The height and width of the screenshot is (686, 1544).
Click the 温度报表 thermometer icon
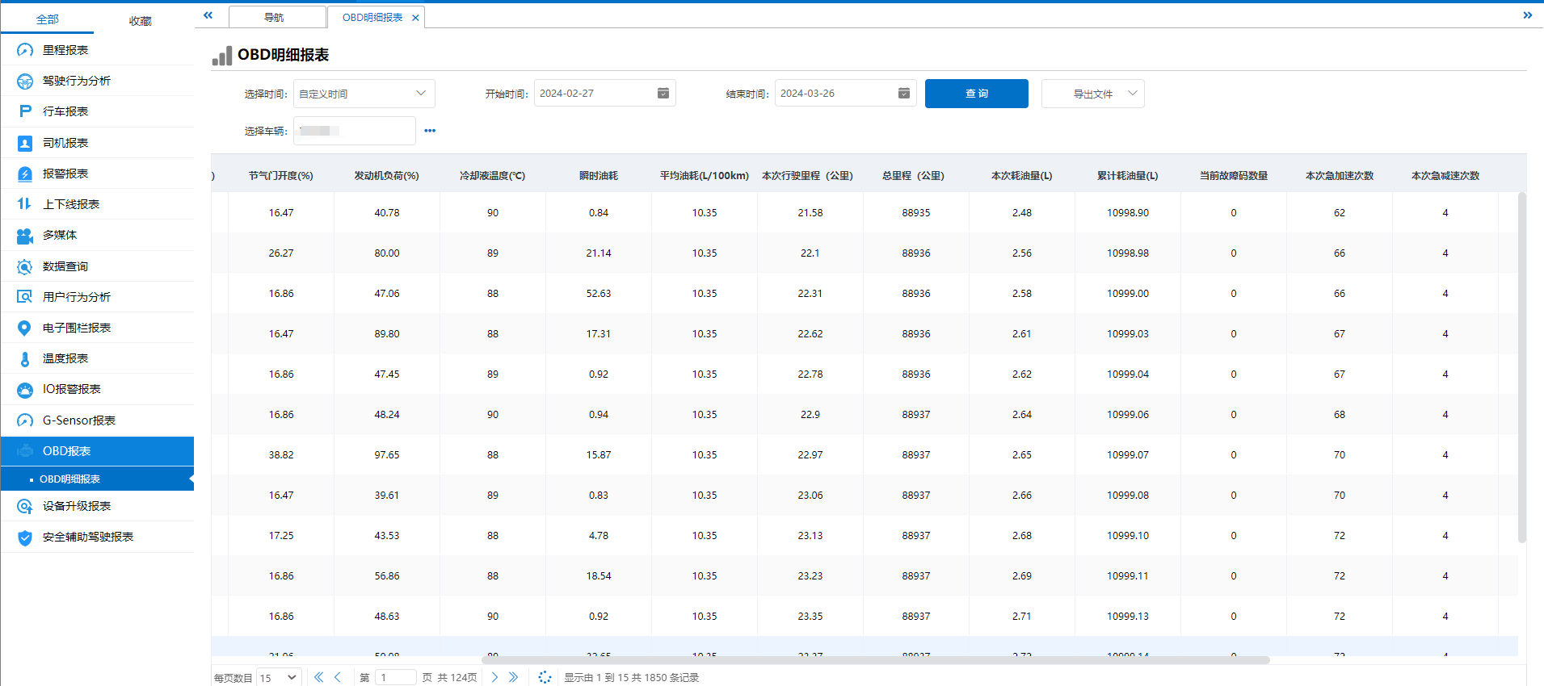pos(25,358)
